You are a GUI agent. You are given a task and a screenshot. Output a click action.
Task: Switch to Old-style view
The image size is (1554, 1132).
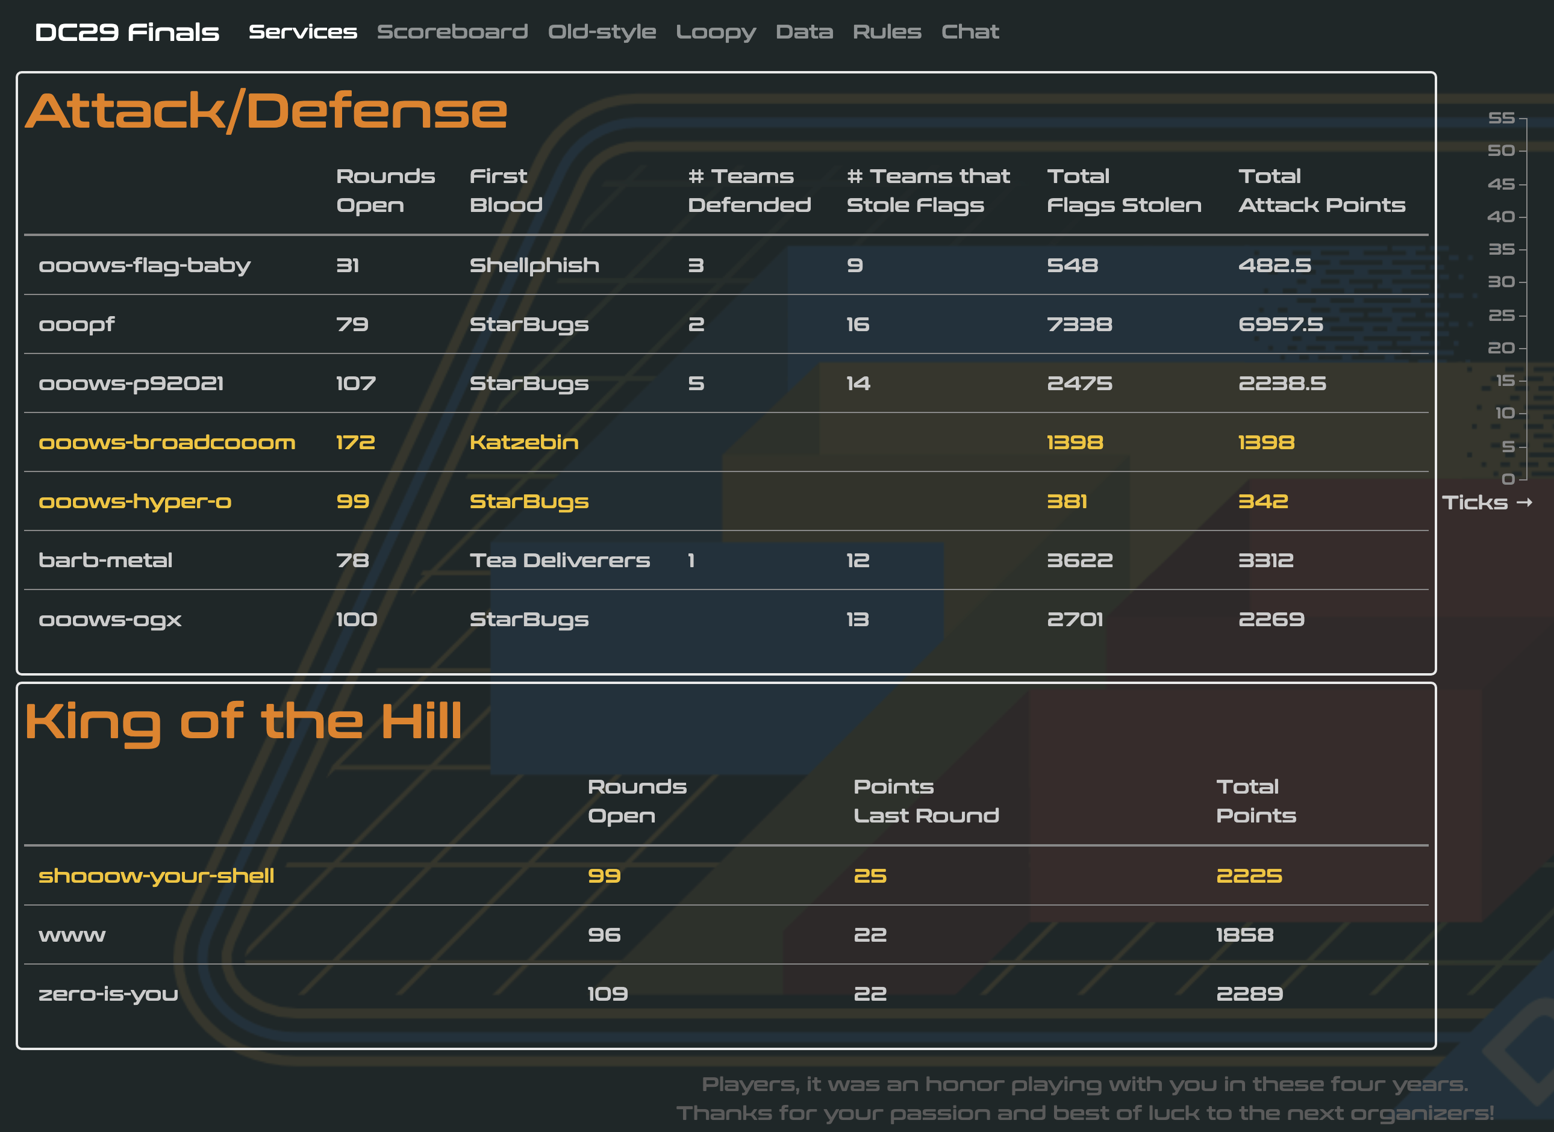pos(601,31)
